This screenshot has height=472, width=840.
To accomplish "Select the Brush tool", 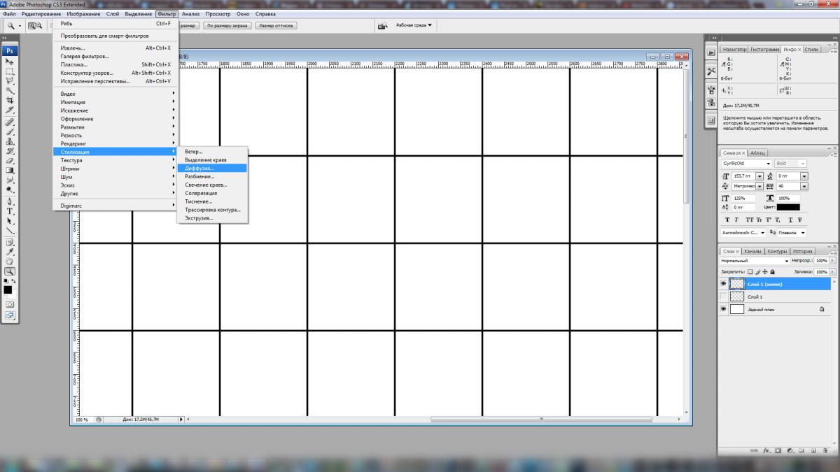I will pyautogui.click(x=10, y=131).
